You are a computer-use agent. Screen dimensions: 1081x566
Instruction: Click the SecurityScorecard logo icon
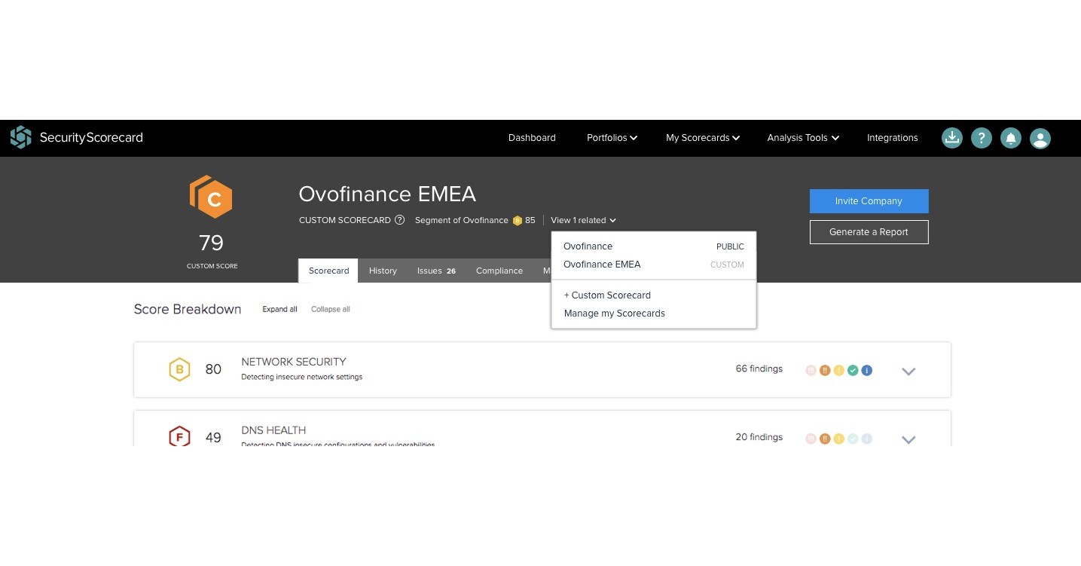click(x=20, y=137)
